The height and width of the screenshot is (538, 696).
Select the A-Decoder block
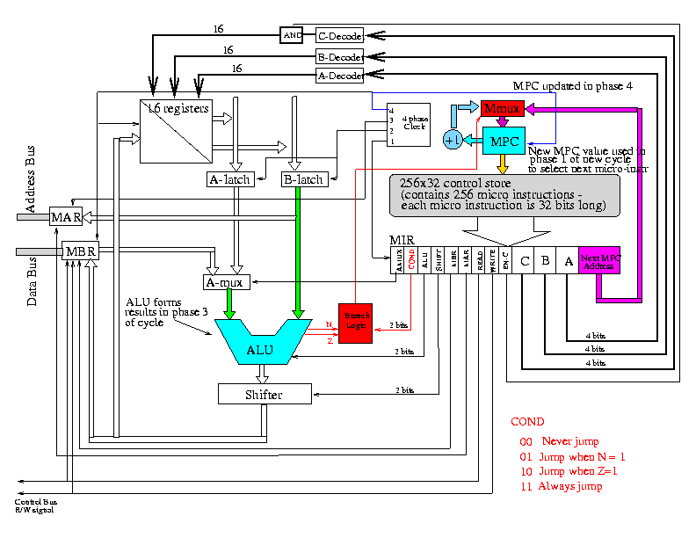pos(339,76)
